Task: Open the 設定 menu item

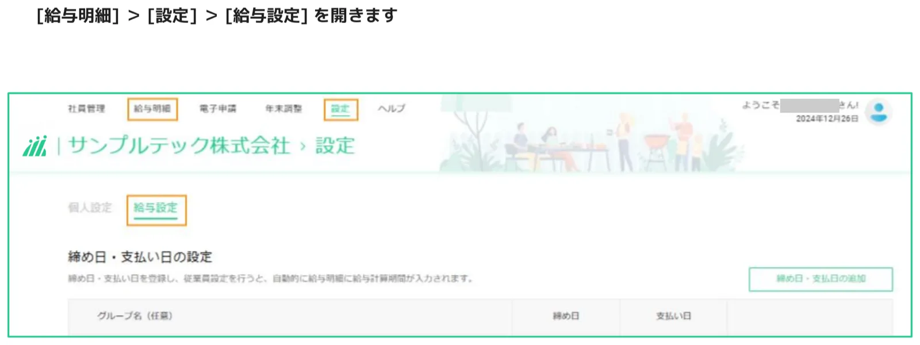Action: coord(340,109)
